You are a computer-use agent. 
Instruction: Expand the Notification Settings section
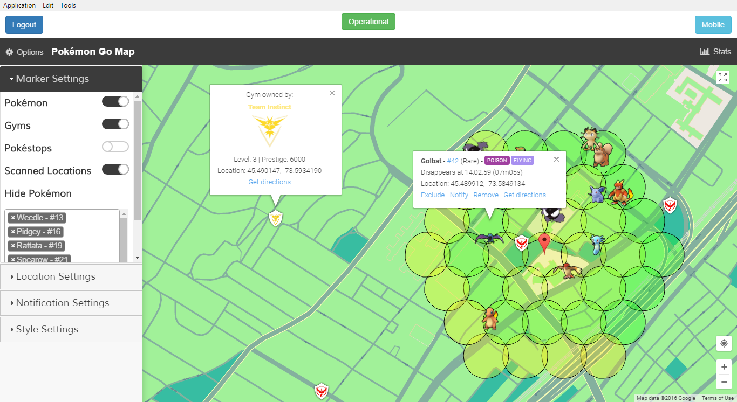click(62, 303)
